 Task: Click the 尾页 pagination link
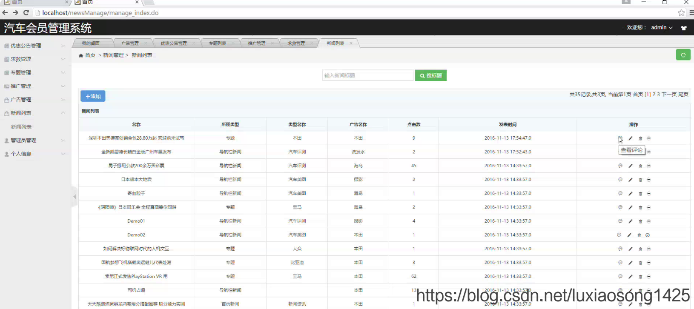[683, 94]
